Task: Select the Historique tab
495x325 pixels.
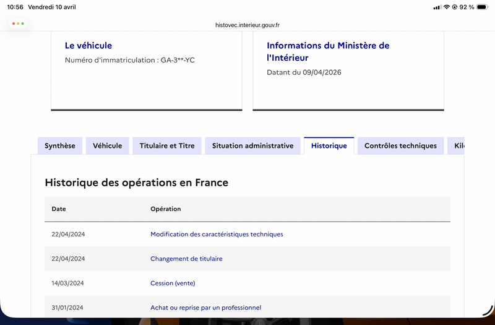Action: pyautogui.click(x=329, y=145)
